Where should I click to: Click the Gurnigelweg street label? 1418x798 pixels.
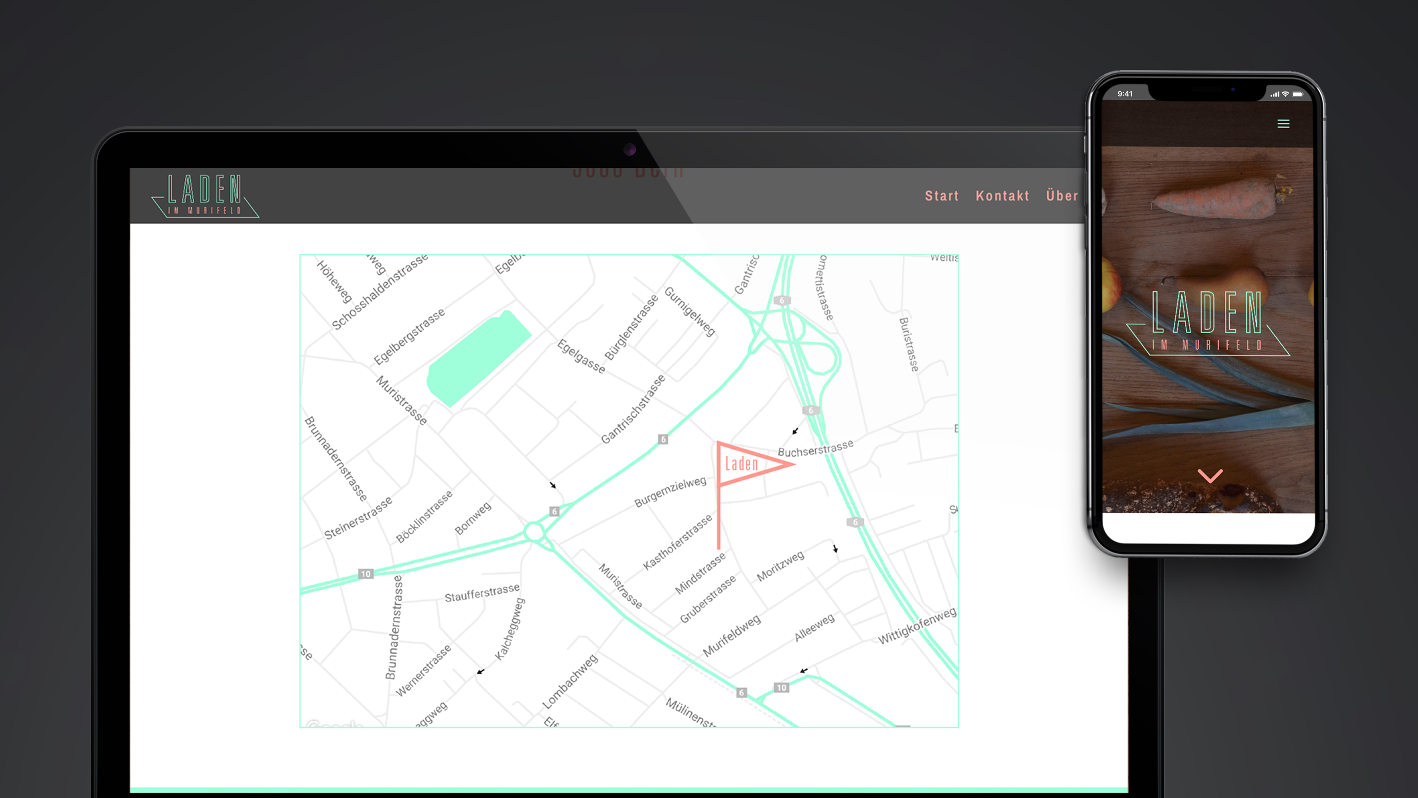[x=690, y=312]
